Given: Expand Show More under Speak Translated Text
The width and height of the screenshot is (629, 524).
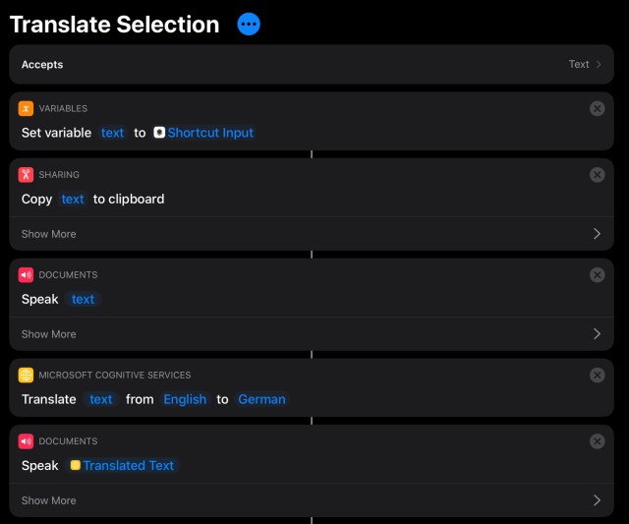Looking at the screenshot, I should pos(311,500).
